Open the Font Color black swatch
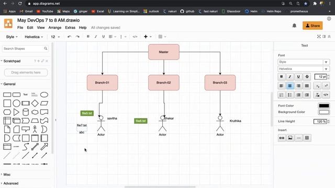Screen dimensions: 335x188 tap(324, 105)
